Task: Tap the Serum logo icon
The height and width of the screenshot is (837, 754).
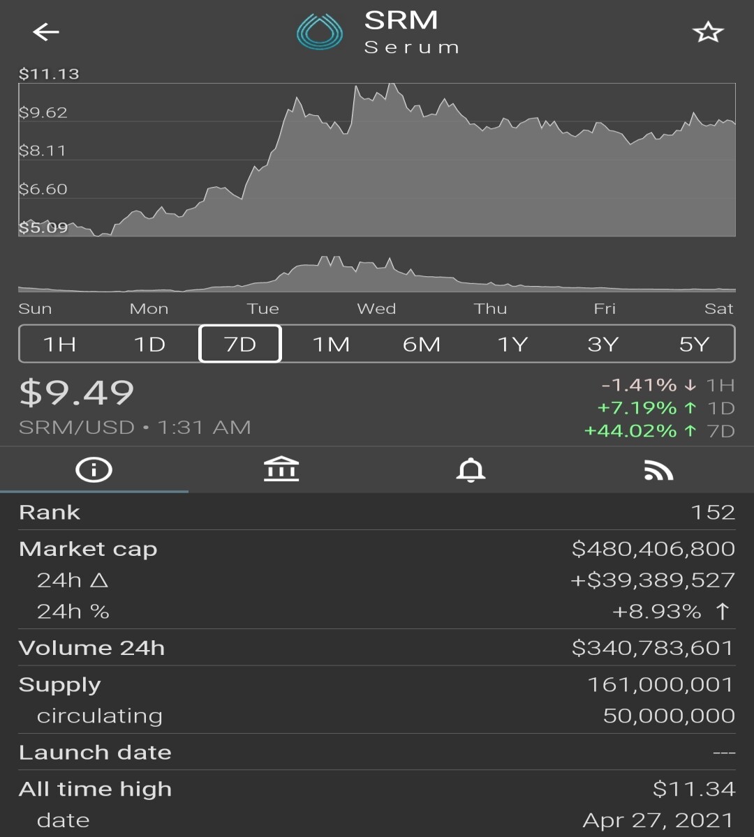Action: pyautogui.click(x=320, y=32)
